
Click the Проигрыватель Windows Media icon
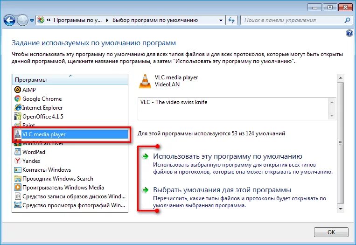[x=17, y=187]
